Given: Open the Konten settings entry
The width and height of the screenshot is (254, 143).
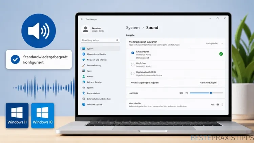Looking at the screenshot, I should (90, 77).
